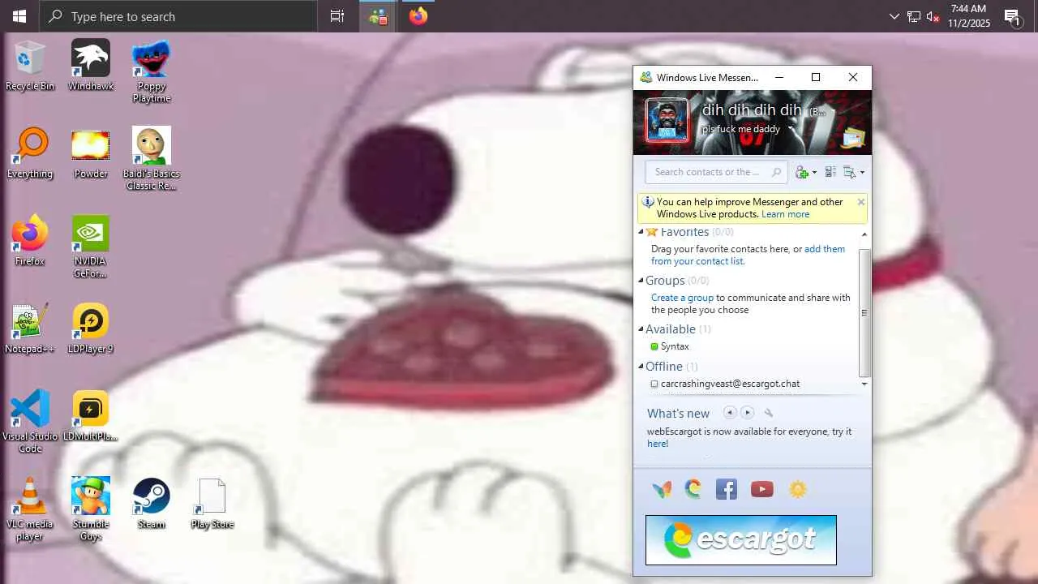Screen dimensions: 1038x584
Task: Collapse the Favorites group
Action: (x=641, y=233)
